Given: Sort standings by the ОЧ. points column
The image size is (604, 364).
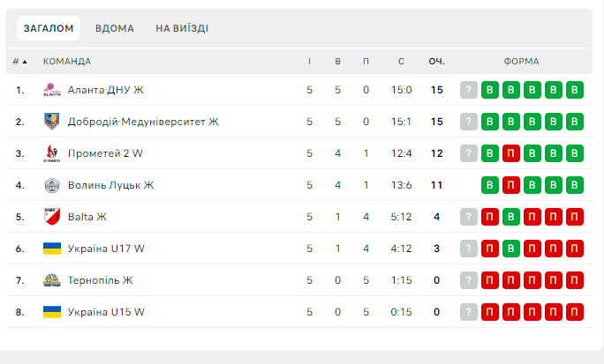Looking at the screenshot, I should coord(436,62).
